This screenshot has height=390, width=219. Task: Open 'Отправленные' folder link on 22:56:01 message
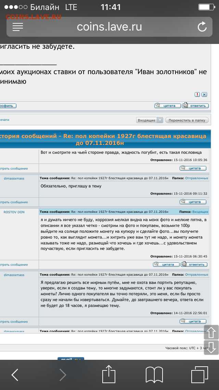click(197, 275)
